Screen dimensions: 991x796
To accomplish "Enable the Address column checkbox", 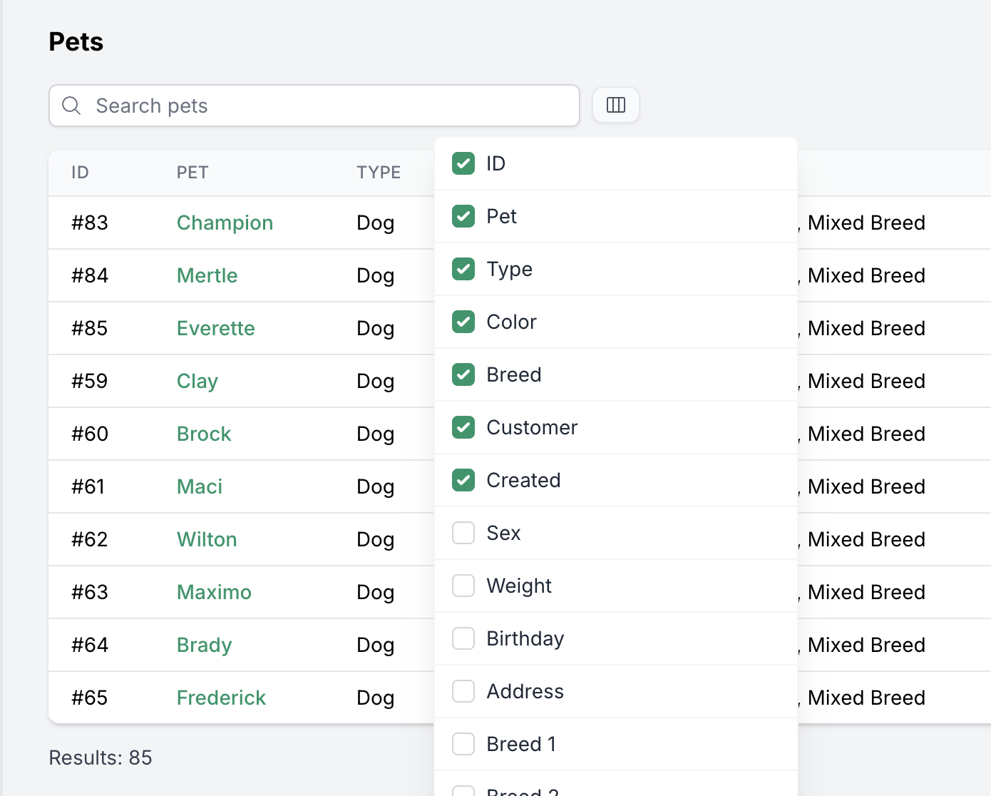I will coord(463,691).
